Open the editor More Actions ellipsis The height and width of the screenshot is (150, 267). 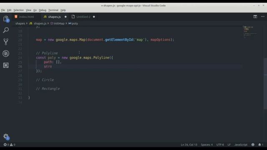(x=263, y=17)
